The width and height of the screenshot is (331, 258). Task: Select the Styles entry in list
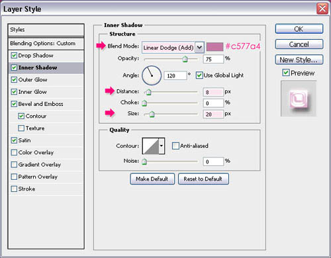pyautogui.click(x=46, y=30)
